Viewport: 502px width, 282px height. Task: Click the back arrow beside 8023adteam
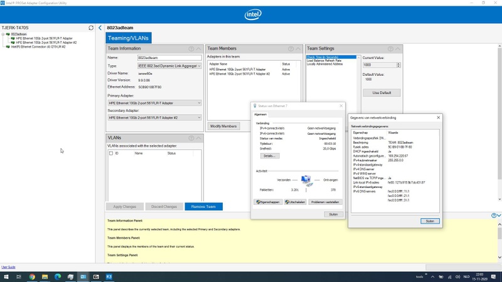pos(100,28)
